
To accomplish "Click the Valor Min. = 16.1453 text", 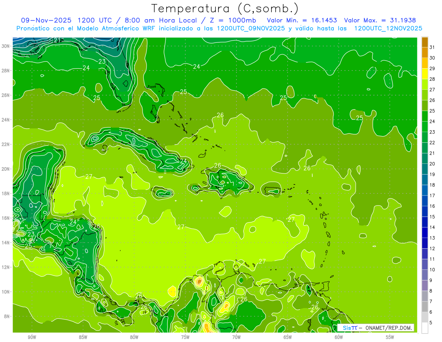I will [x=302, y=20].
